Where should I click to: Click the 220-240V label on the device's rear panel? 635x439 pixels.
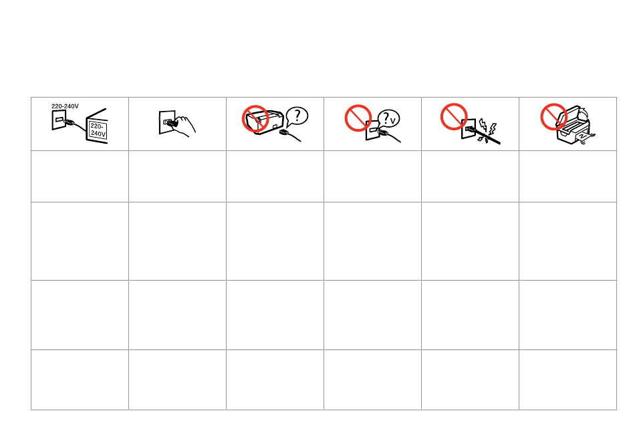pos(98,130)
